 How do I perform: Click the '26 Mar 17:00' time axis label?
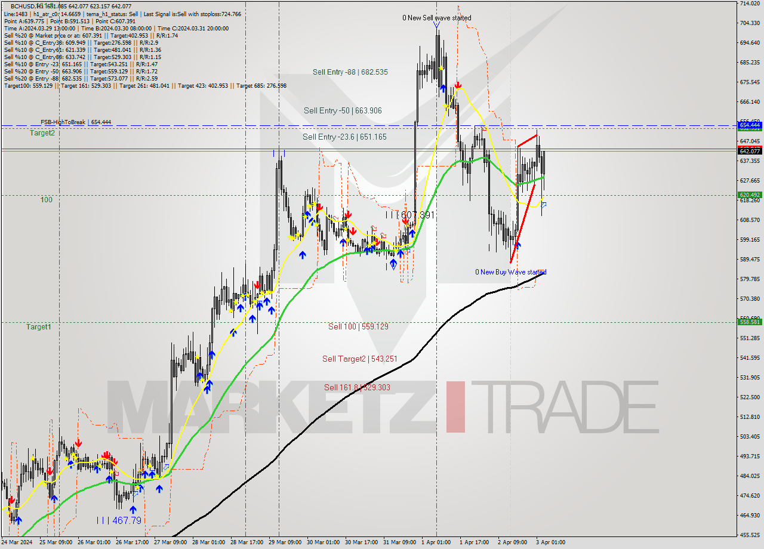[x=132, y=542]
